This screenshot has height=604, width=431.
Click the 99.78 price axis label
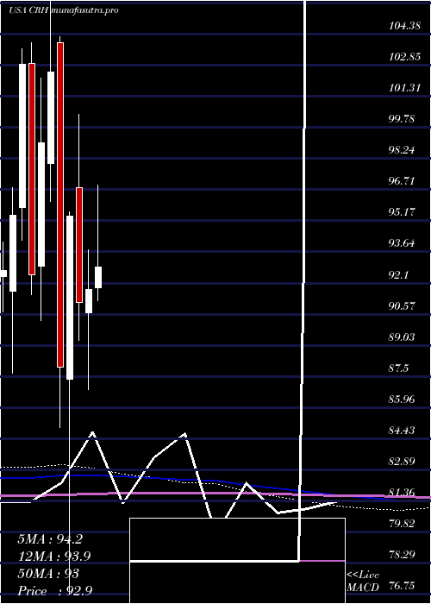point(403,119)
